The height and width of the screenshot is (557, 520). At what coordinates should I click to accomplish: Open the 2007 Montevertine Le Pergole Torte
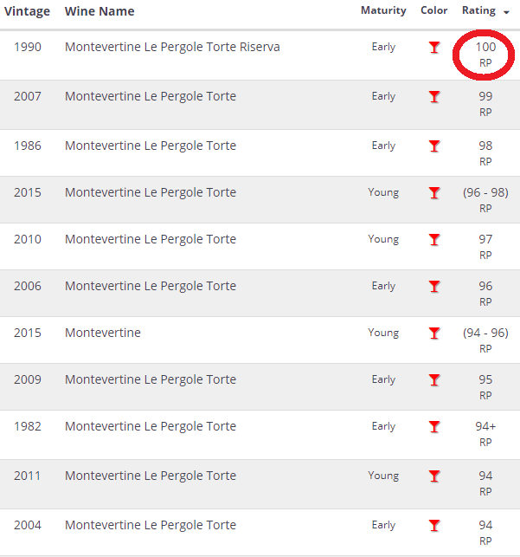(151, 96)
